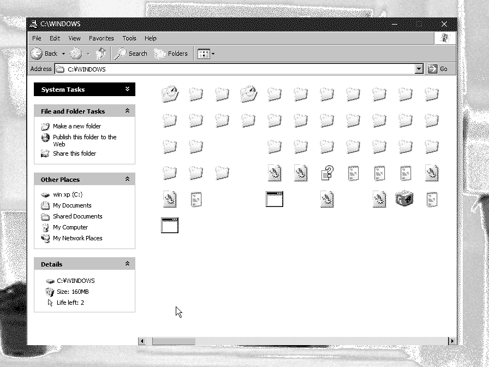Expand the System Tasks panel
489x367 pixels.
coord(127,89)
